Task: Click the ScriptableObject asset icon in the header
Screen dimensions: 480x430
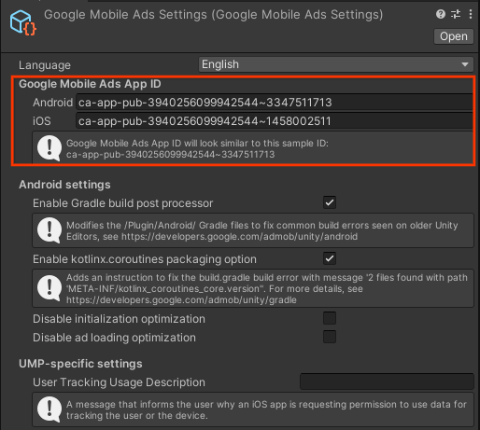Action: click(x=23, y=22)
